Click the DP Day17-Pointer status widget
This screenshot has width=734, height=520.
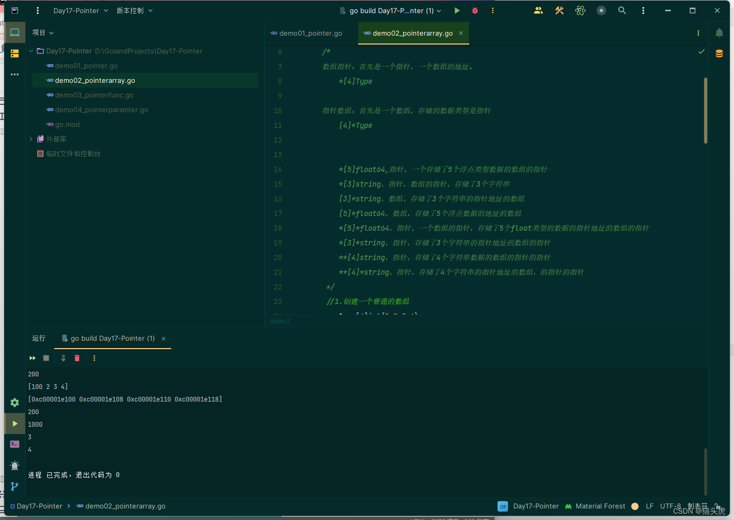(528, 506)
